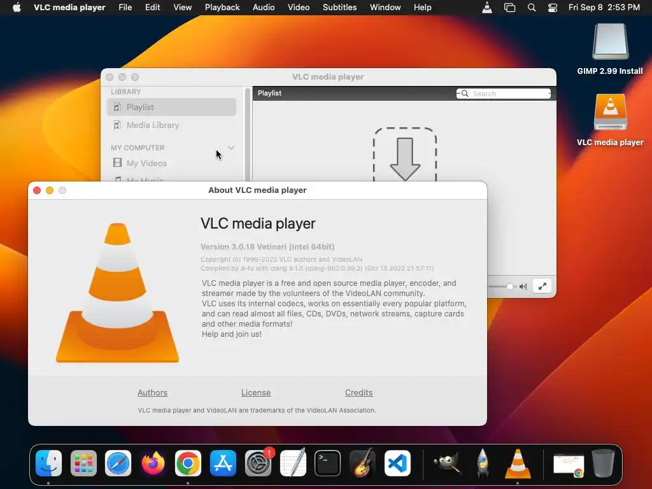Click the Playlist header in VLC window
652x489 pixels.
269,93
